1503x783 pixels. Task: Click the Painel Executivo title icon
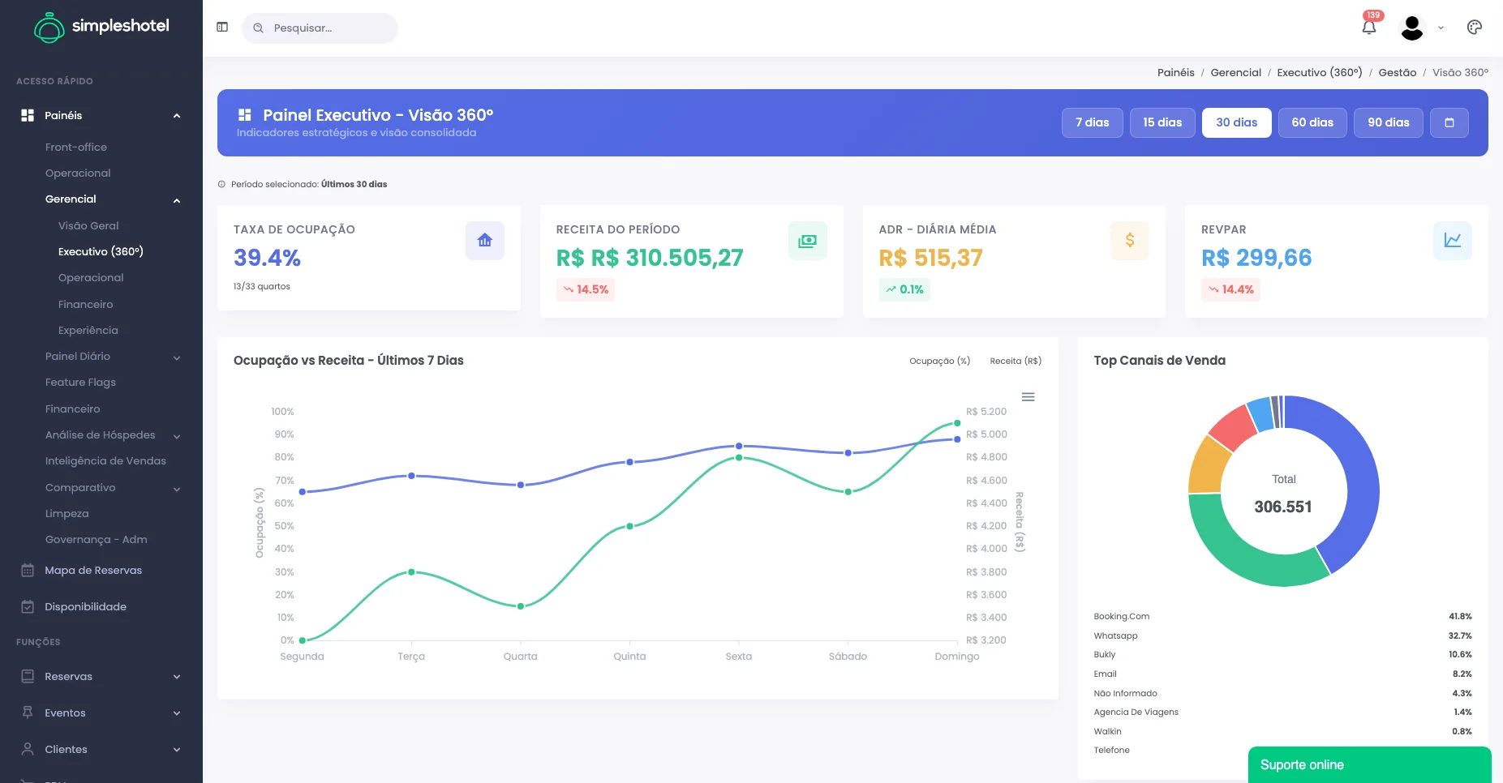244,115
